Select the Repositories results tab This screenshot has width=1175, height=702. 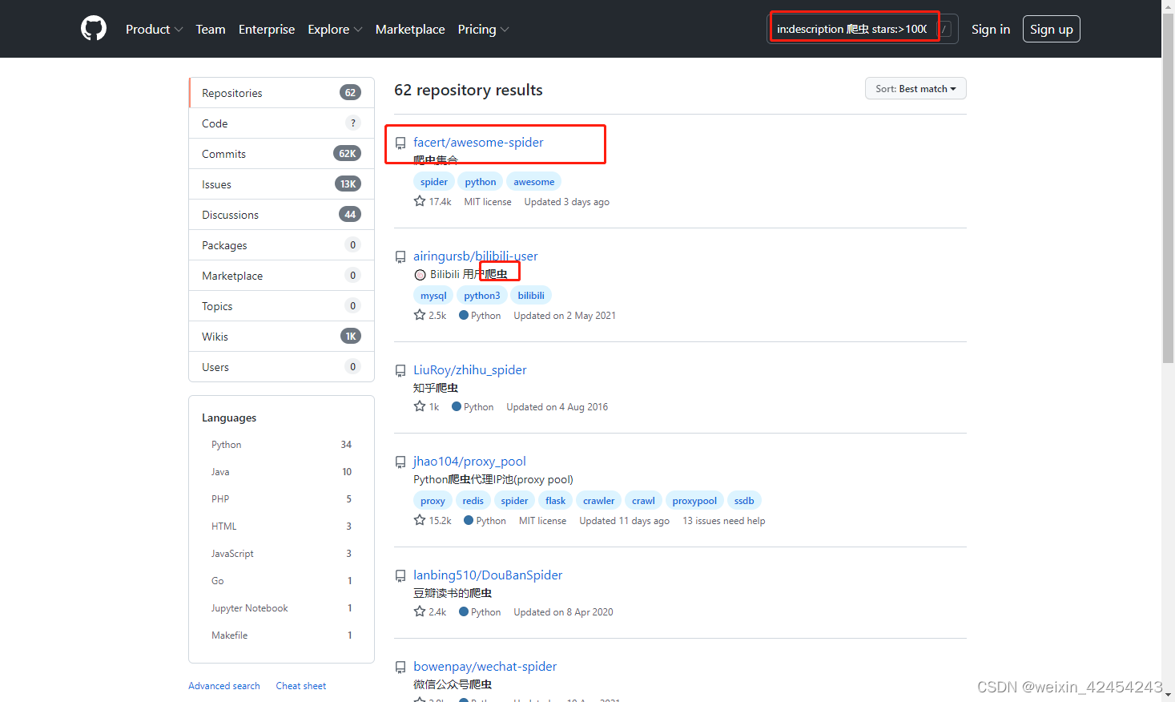point(281,93)
